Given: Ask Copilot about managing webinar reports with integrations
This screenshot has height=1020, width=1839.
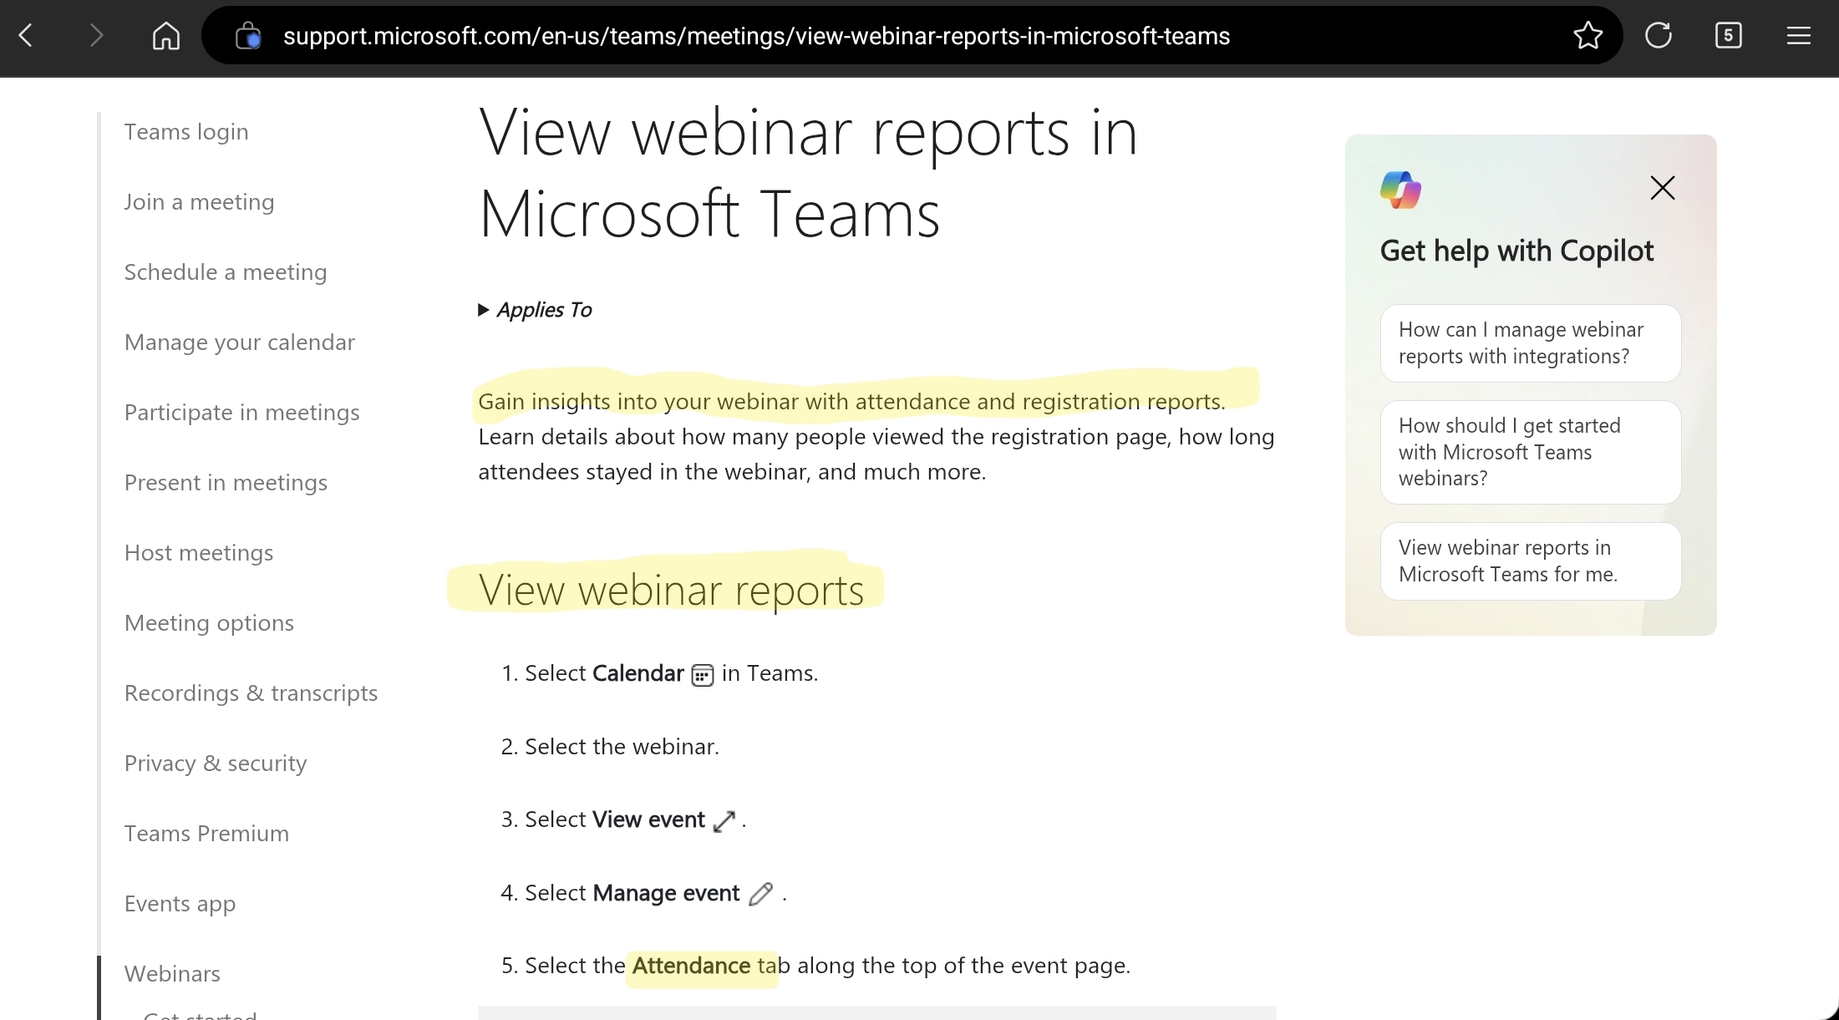Looking at the screenshot, I should tap(1531, 343).
